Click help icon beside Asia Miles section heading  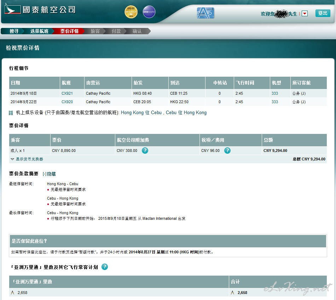(x=105, y=267)
